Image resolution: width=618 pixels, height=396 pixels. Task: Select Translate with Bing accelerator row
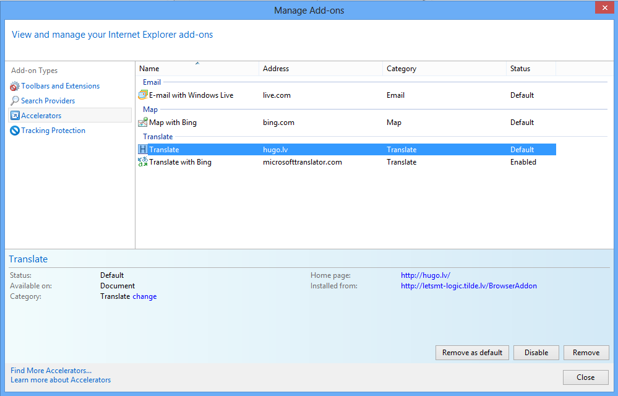(x=347, y=161)
